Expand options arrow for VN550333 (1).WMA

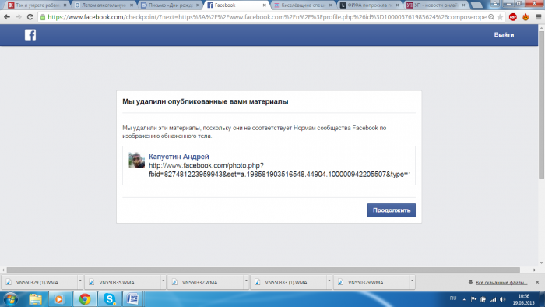329,281
